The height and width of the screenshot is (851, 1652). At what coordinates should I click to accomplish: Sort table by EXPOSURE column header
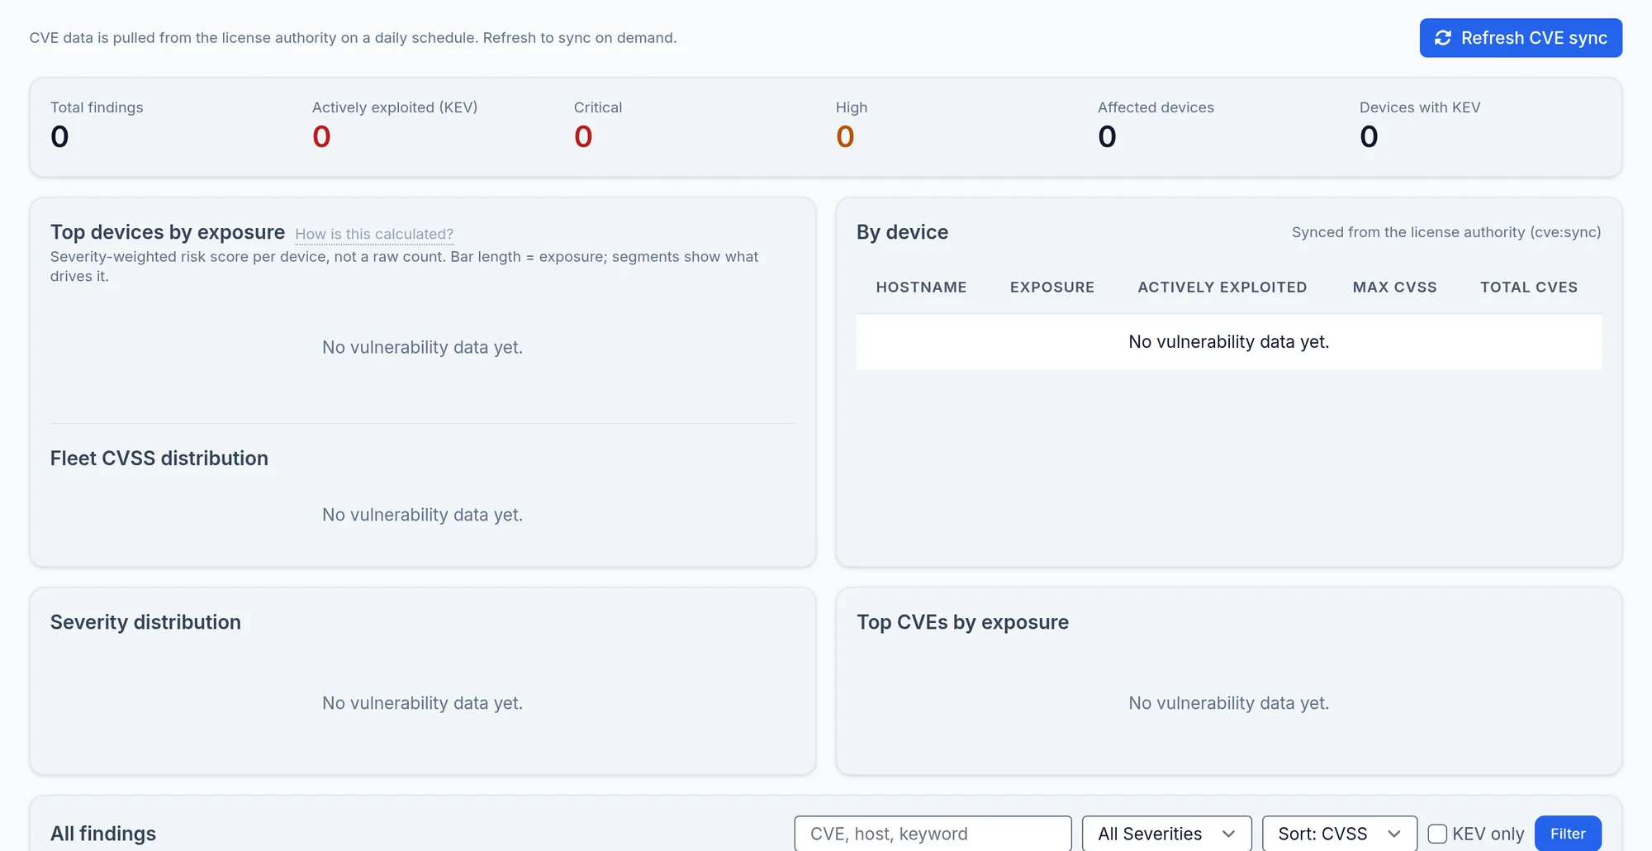[1052, 288]
